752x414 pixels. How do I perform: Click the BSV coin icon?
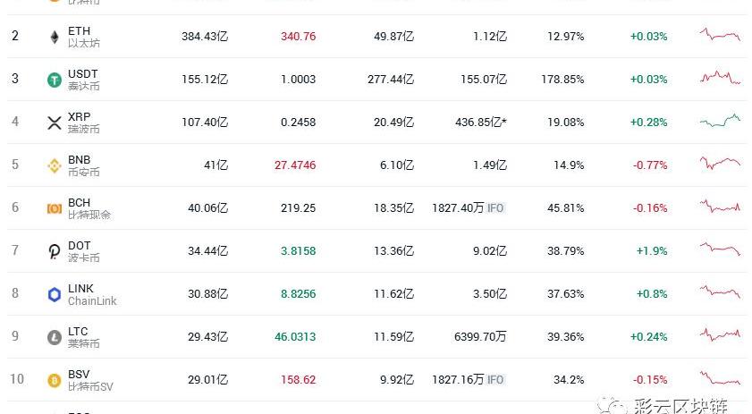(x=54, y=380)
